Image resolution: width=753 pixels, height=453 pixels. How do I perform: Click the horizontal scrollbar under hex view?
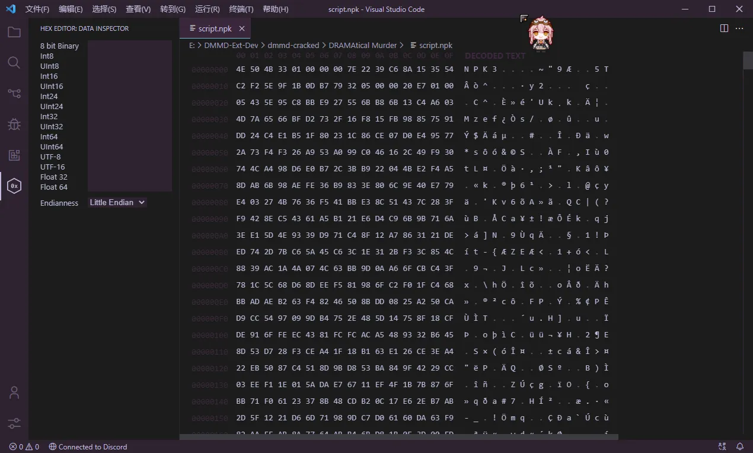(x=399, y=437)
